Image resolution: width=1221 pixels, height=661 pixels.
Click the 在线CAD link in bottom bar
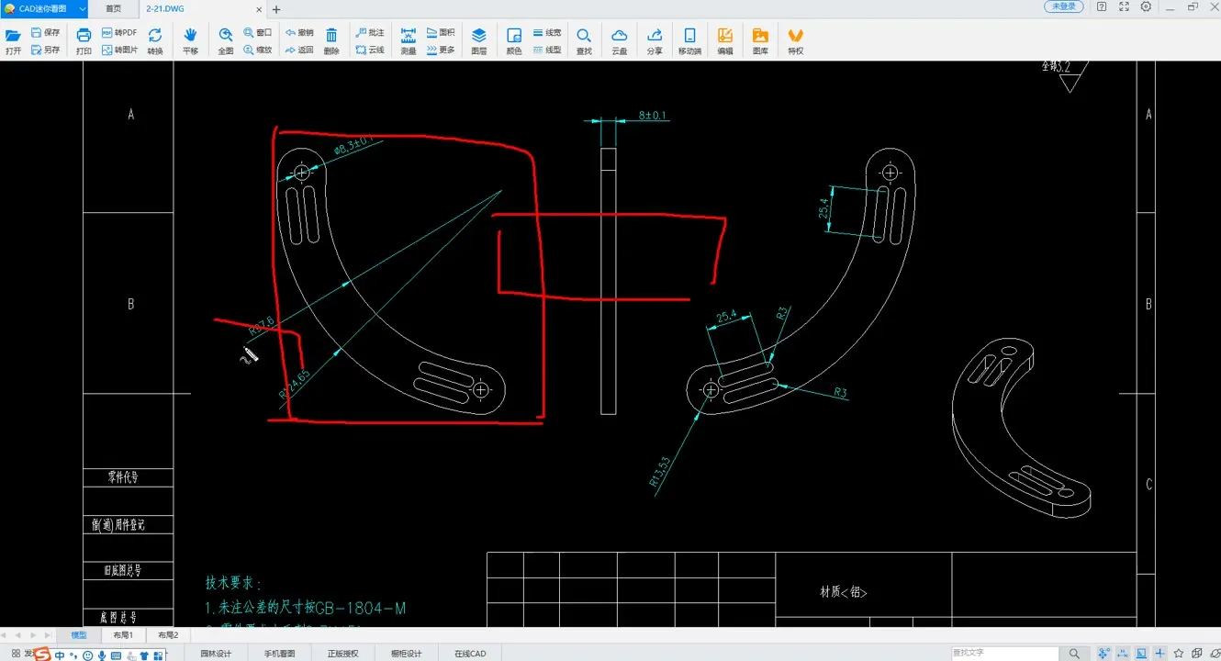[x=470, y=654]
